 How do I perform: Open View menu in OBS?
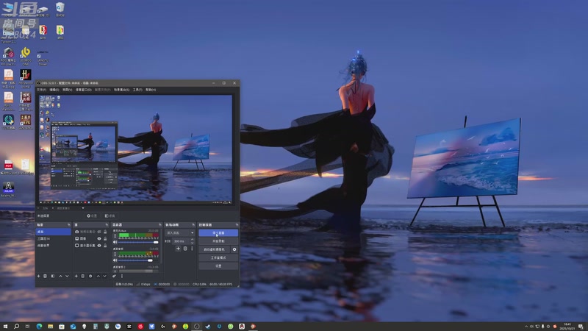pyautogui.click(x=67, y=90)
